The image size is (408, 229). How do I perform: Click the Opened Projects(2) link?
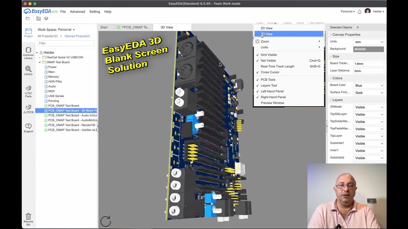coord(77,36)
